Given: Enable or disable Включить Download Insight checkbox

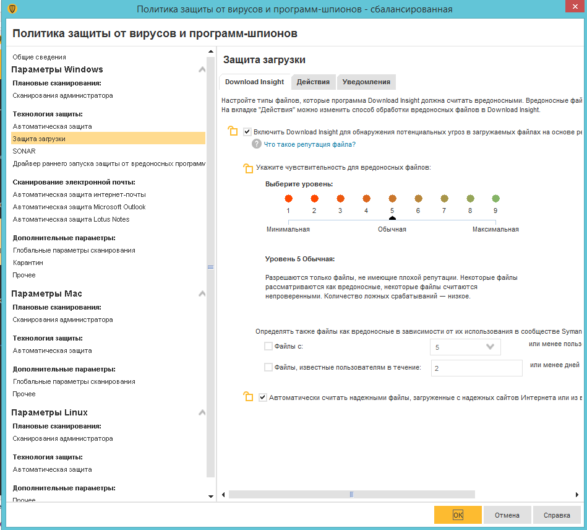Looking at the screenshot, I should point(247,131).
